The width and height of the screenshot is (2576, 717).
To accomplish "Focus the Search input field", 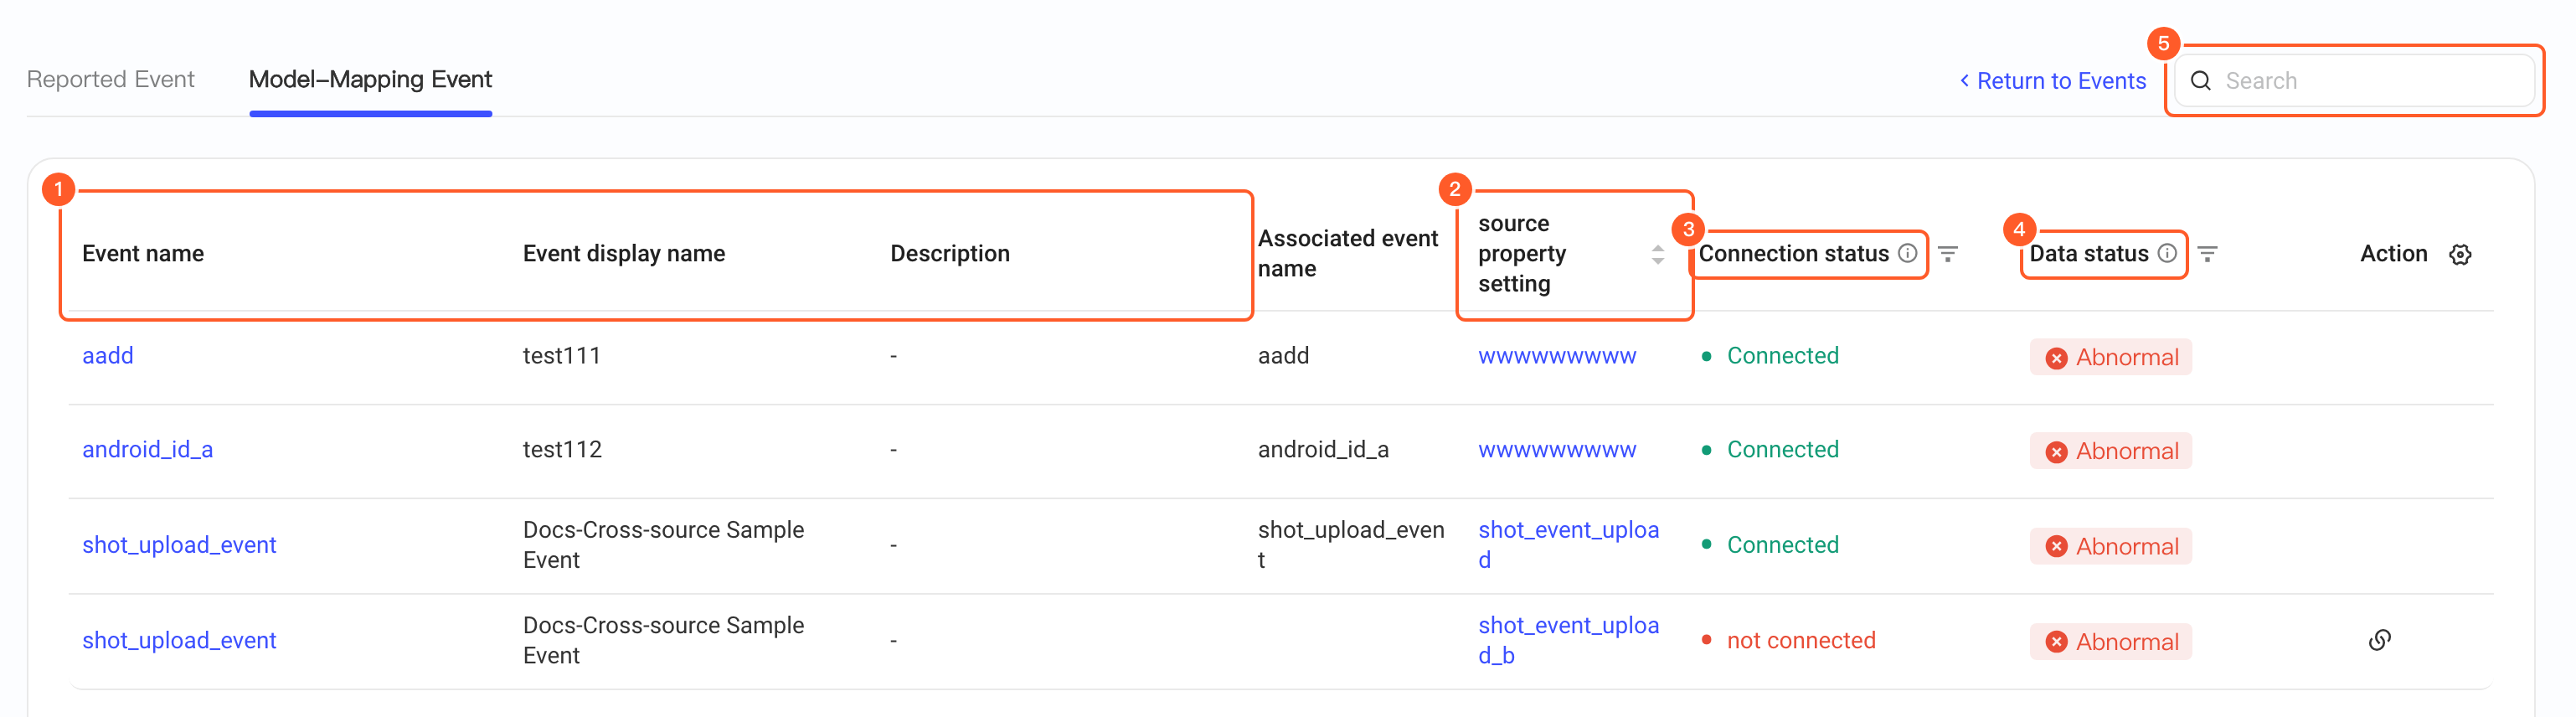I will (2354, 81).
